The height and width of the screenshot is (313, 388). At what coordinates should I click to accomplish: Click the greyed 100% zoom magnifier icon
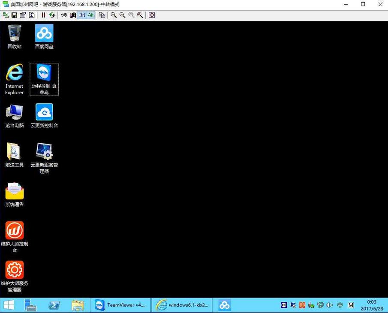point(131,15)
